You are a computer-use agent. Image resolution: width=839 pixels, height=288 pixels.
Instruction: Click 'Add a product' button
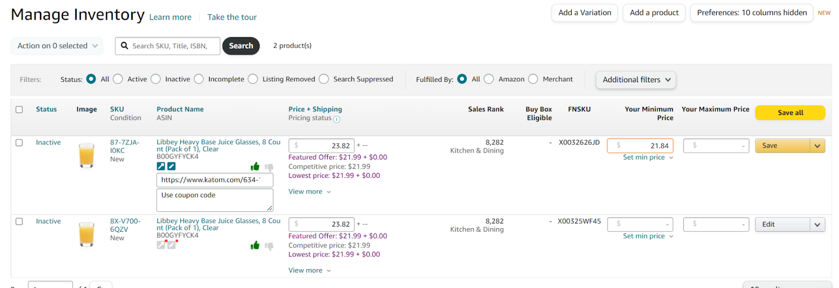[654, 13]
